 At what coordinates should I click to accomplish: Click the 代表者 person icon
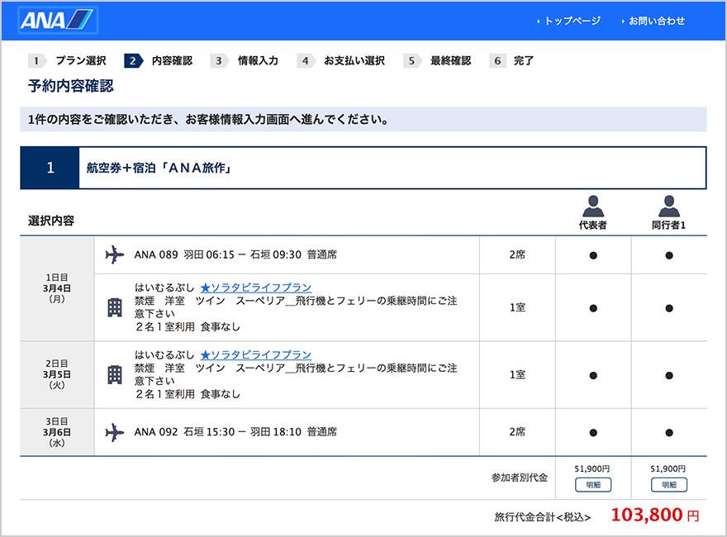[593, 206]
